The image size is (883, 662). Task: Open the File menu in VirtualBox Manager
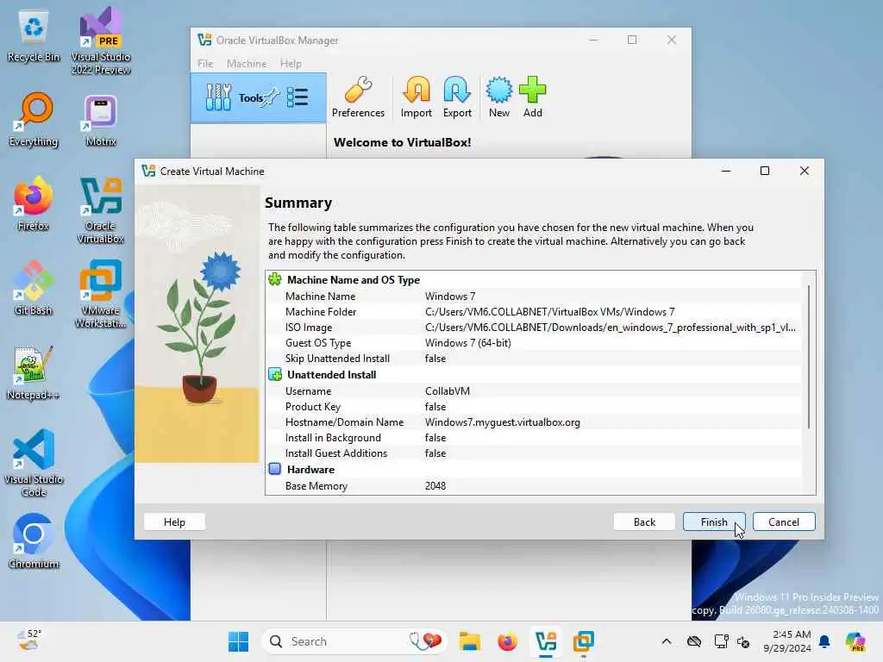pos(205,64)
